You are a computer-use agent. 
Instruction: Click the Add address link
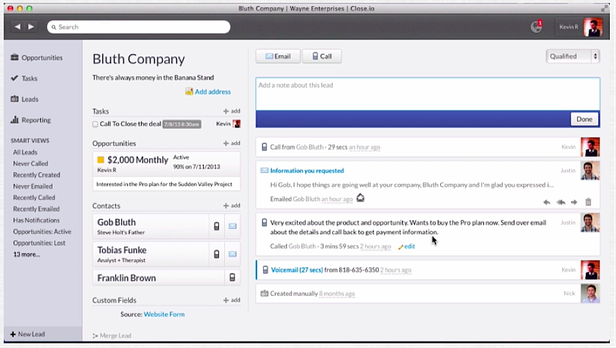pyautogui.click(x=213, y=91)
